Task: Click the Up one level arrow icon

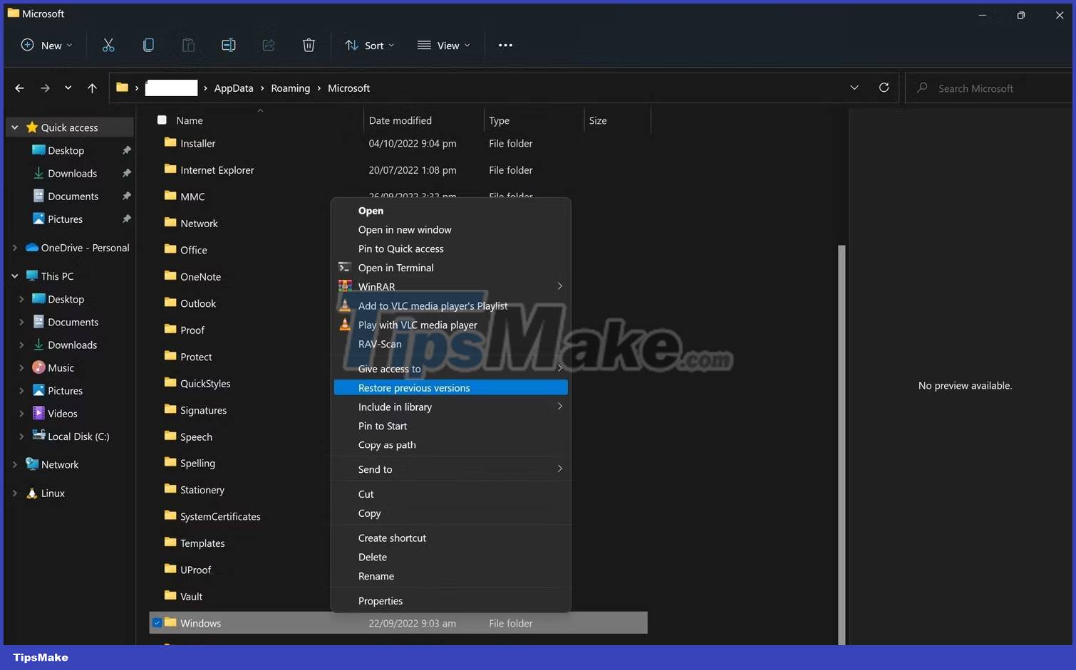Action: 92,88
